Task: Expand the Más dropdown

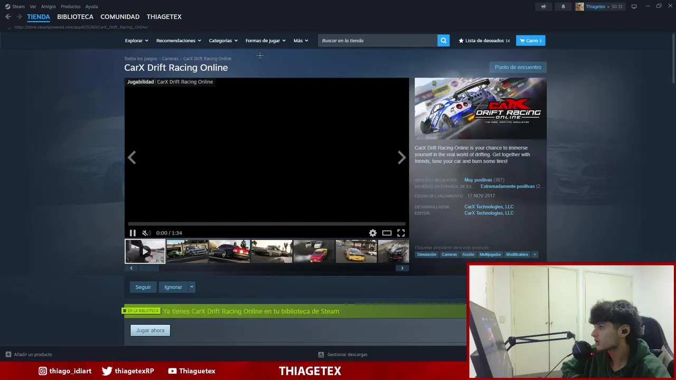Action: coord(301,41)
